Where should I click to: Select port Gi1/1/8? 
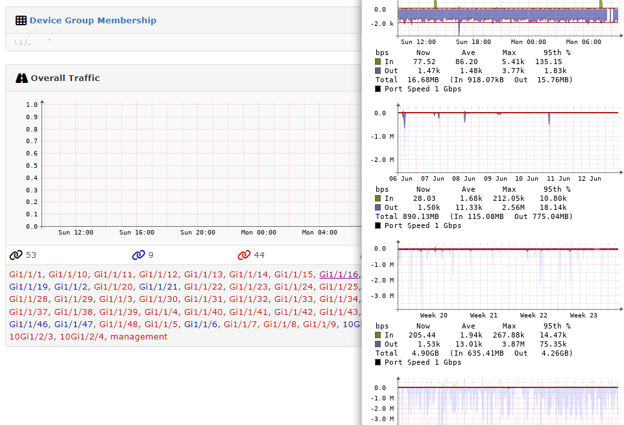click(280, 325)
